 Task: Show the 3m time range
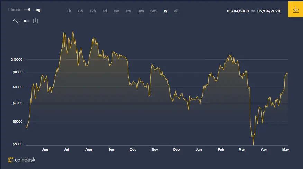tap(141, 11)
